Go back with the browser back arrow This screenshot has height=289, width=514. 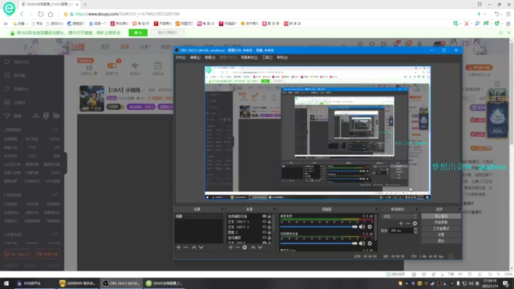tap(22, 14)
